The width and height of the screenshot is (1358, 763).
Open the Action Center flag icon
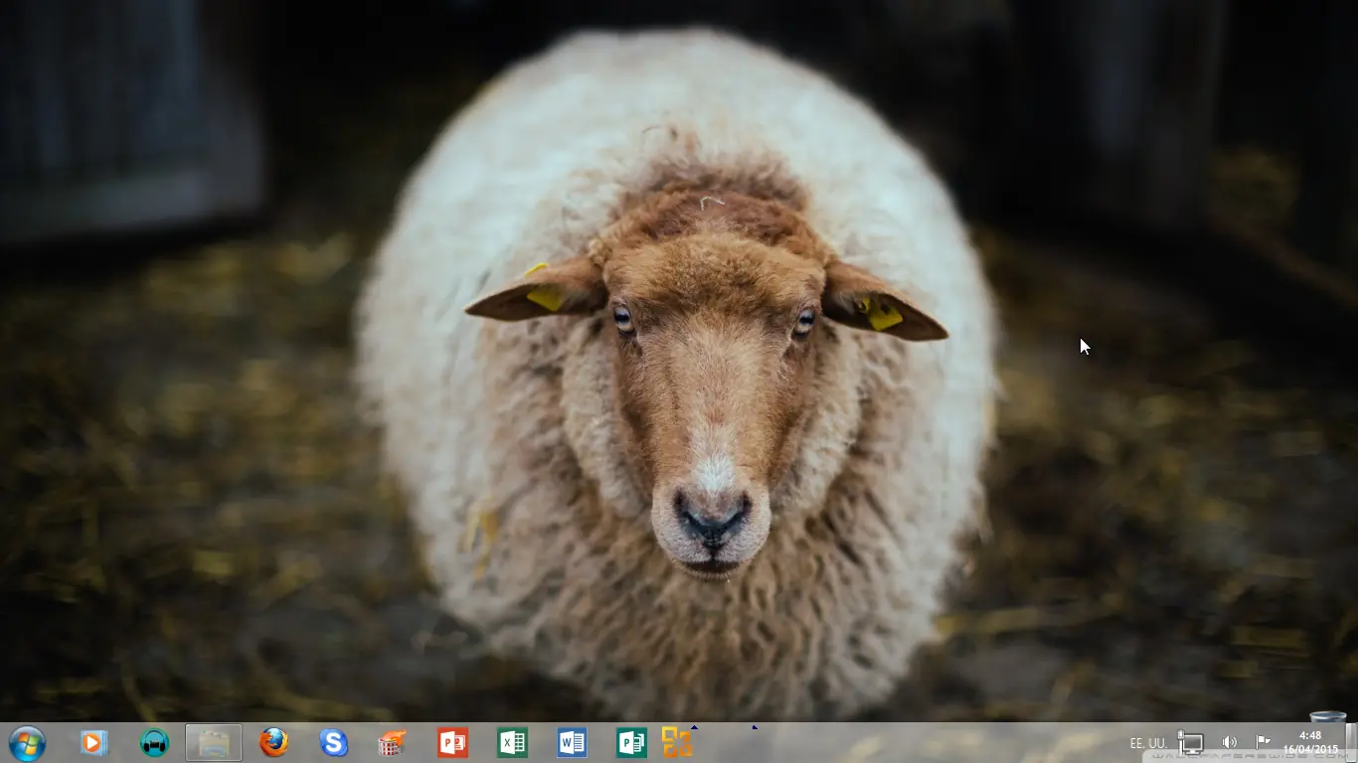coord(1263,741)
